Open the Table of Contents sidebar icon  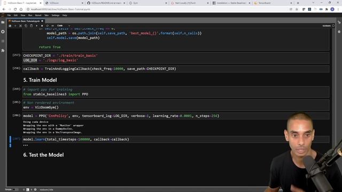click(3, 41)
